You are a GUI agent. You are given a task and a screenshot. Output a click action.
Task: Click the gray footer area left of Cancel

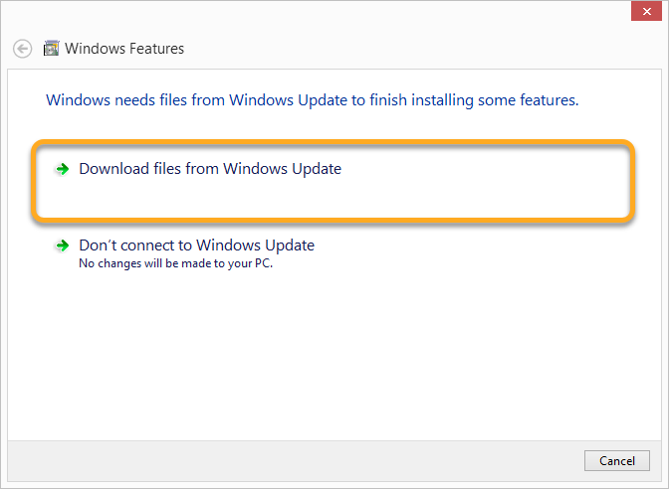click(299, 461)
